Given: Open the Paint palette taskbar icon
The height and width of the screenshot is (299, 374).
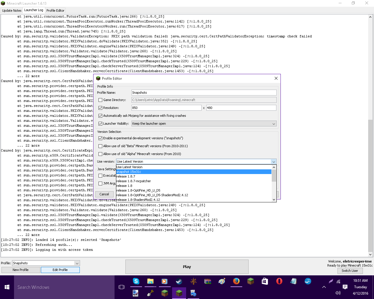Looking at the screenshot, I should point(222,281).
